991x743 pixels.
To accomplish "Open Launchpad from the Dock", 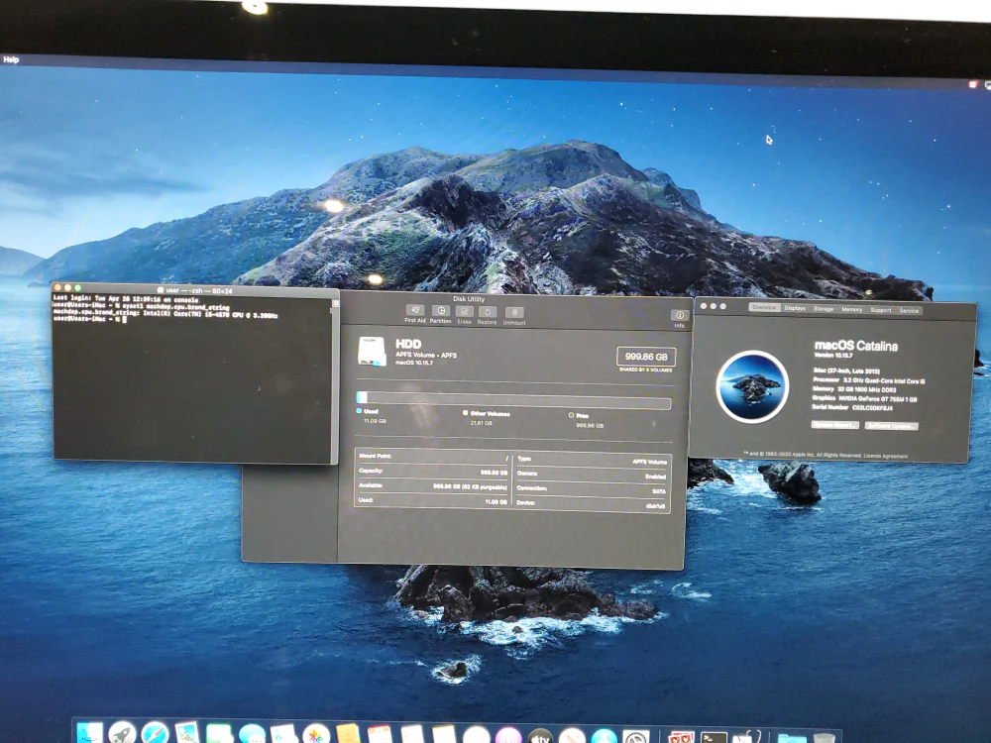I will (x=122, y=733).
